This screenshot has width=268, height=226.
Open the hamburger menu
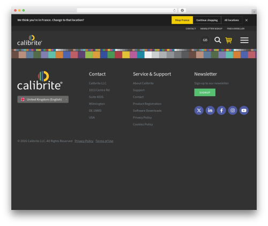(244, 40)
